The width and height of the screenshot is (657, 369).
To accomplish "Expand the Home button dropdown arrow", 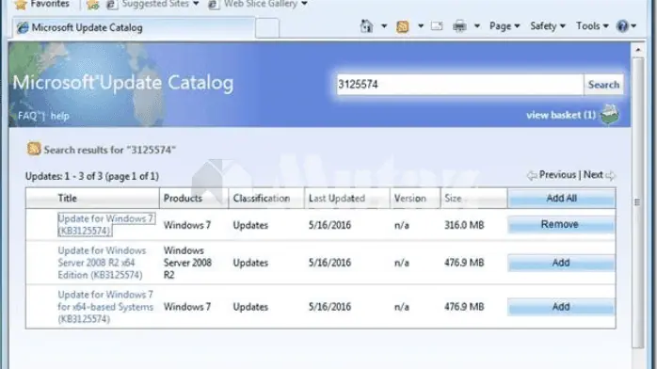I will pos(384,26).
